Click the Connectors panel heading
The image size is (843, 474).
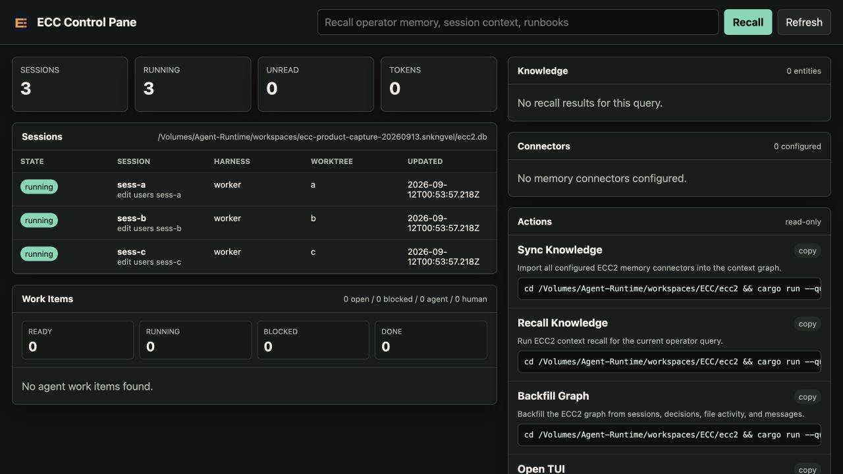click(x=544, y=146)
